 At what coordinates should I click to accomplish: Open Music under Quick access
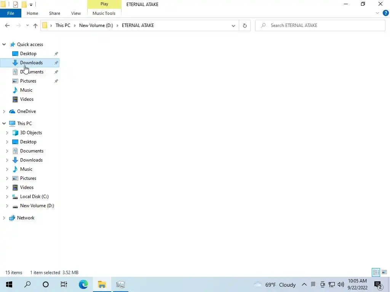[x=26, y=90]
